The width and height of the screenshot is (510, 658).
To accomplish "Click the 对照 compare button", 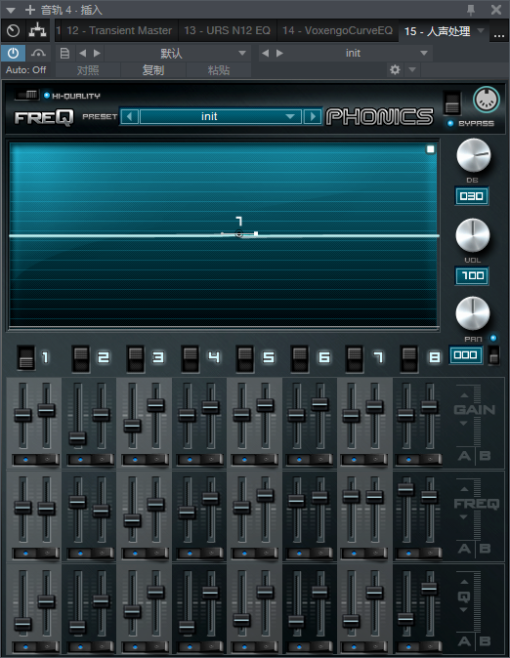I will 88,70.
